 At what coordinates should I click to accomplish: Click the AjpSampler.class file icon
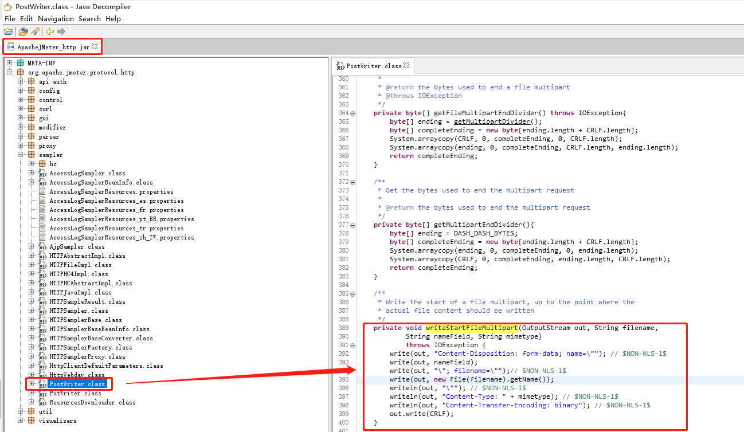click(42, 246)
